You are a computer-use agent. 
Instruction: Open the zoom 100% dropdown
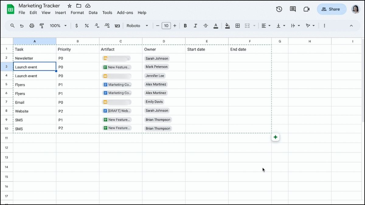pyautogui.click(x=58, y=26)
